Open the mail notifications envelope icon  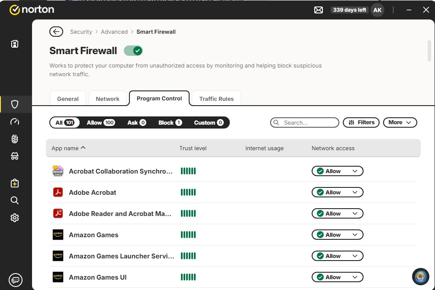[x=319, y=10]
